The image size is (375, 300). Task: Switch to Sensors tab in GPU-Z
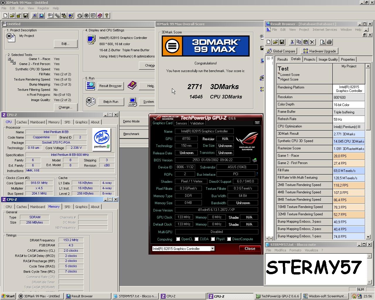tap(181, 123)
